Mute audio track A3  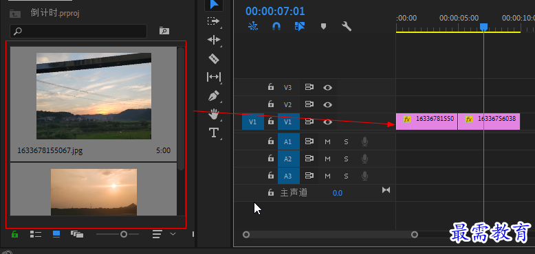pyautogui.click(x=327, y=176)
